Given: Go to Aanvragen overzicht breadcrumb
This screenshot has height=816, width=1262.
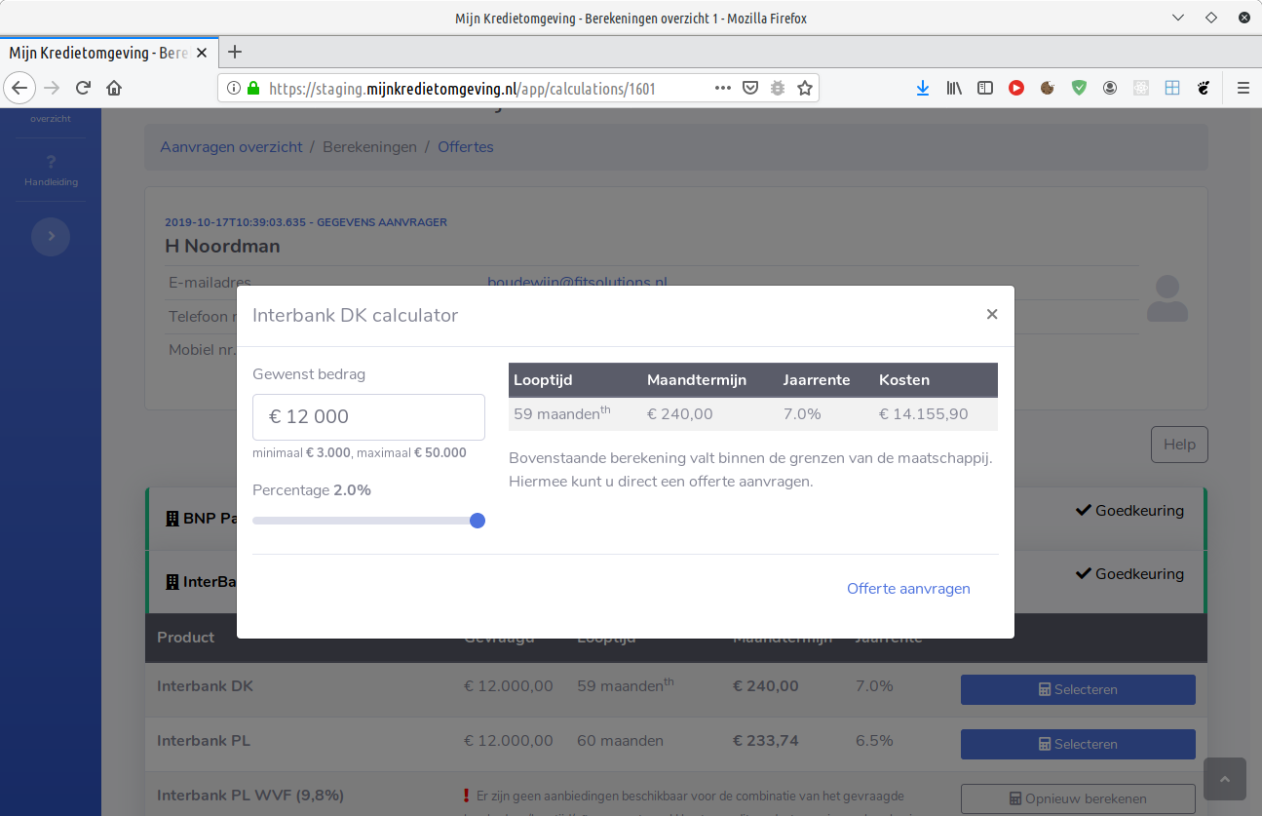Looking at the screenshot, I should (231, 147).
